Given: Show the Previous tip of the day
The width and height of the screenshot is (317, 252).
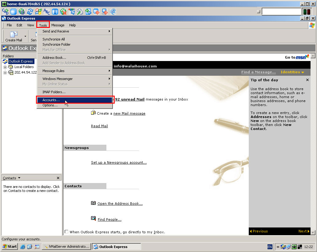Looking at the screenshot, I should click(259, 231).
